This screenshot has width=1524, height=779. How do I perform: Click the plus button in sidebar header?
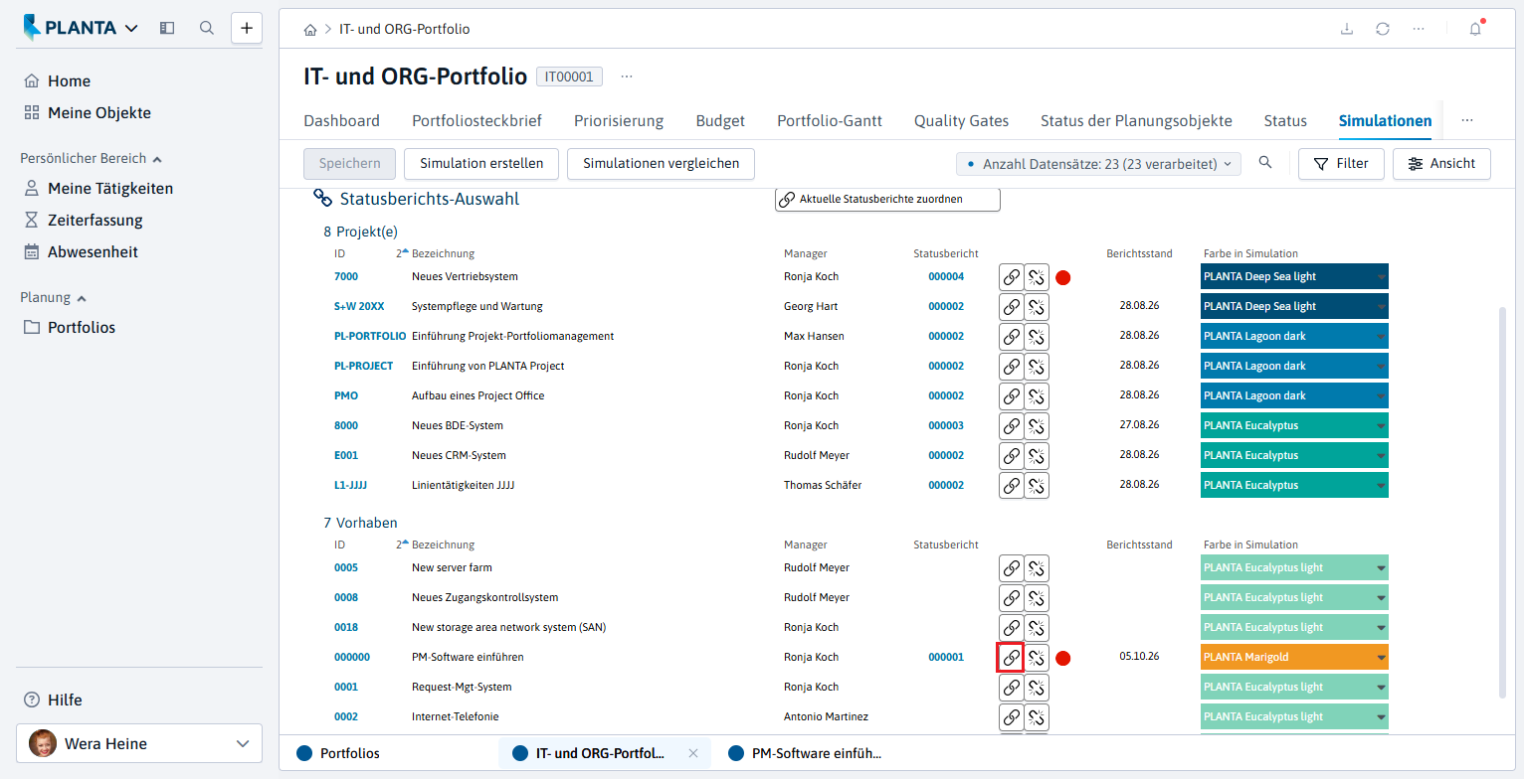[247, 28]
